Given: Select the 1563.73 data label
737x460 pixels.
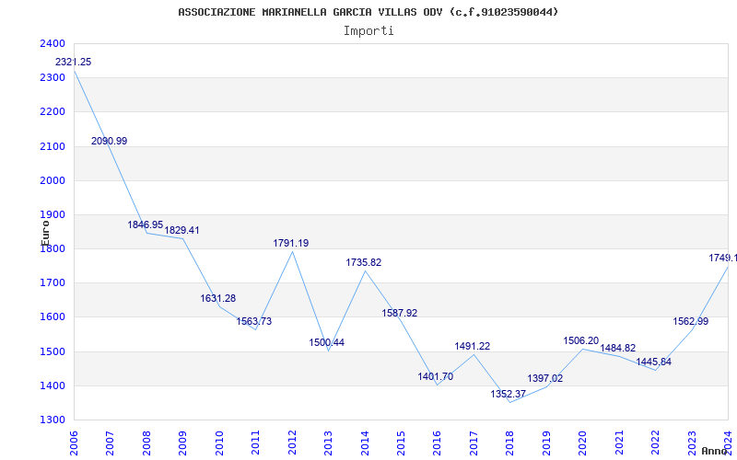Looking at the screenshot, I should point(254,321).
